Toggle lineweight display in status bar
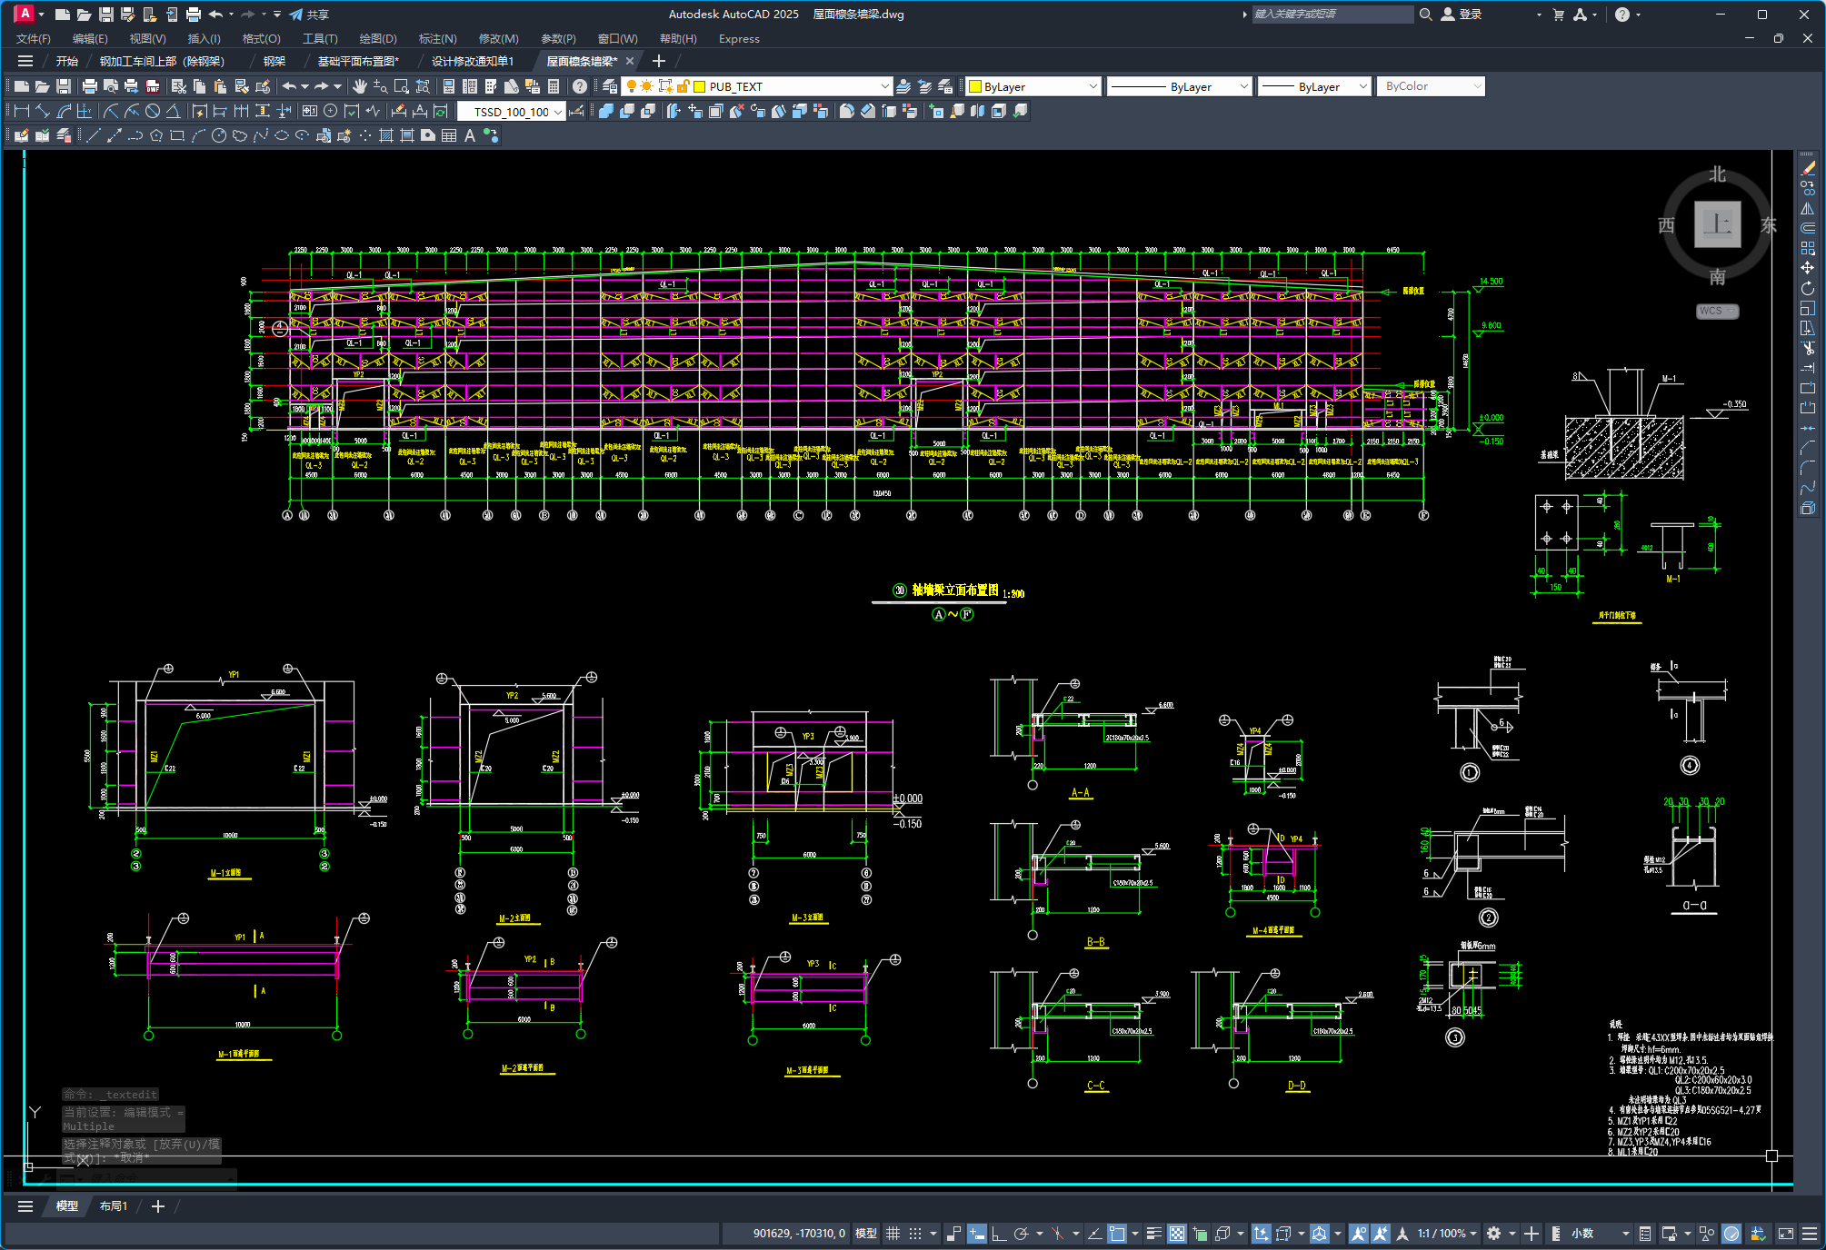The image size is (1826, 1250). 1153,1233
